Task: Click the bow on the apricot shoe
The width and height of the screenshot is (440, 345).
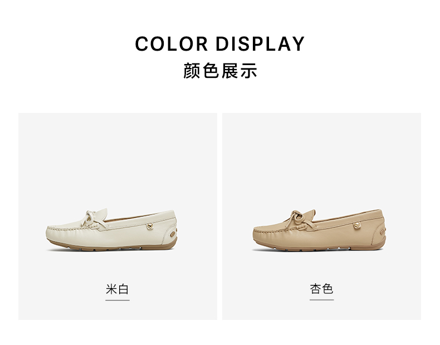Action: [300, 218]
